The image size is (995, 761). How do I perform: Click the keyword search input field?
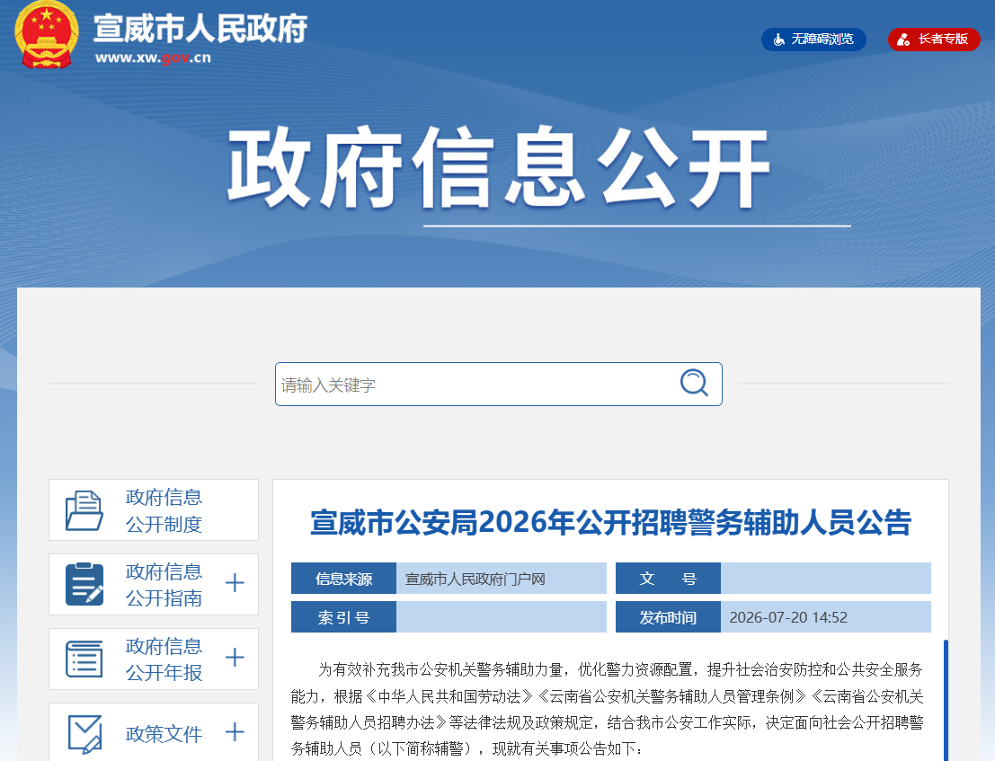point(477,385)
